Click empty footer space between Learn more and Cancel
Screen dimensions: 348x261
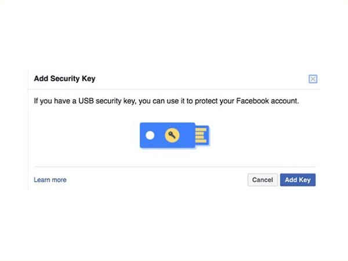(x=157, y=180)
